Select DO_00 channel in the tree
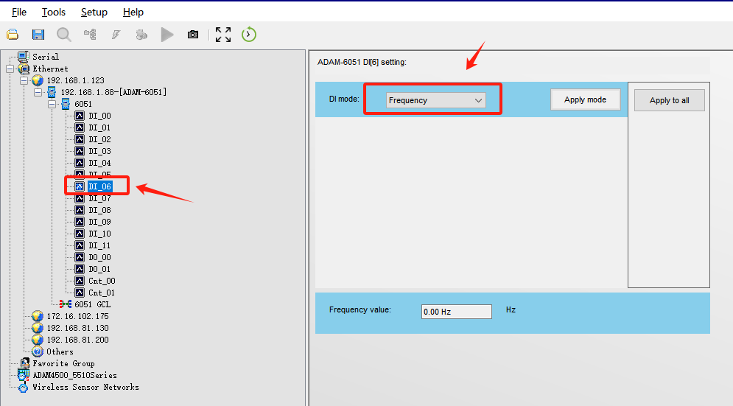This screenshot has height=406, width=733. (99, 257)
